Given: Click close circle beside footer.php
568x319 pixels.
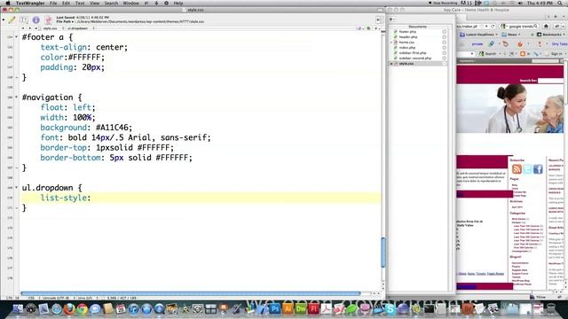Looking at the screenshot, I should point(444,32).
